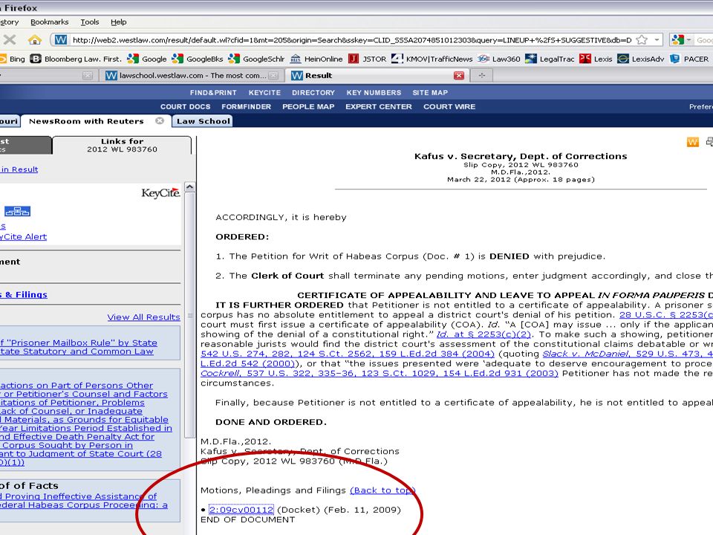Click the Back to top link

[x=382, y=490]
